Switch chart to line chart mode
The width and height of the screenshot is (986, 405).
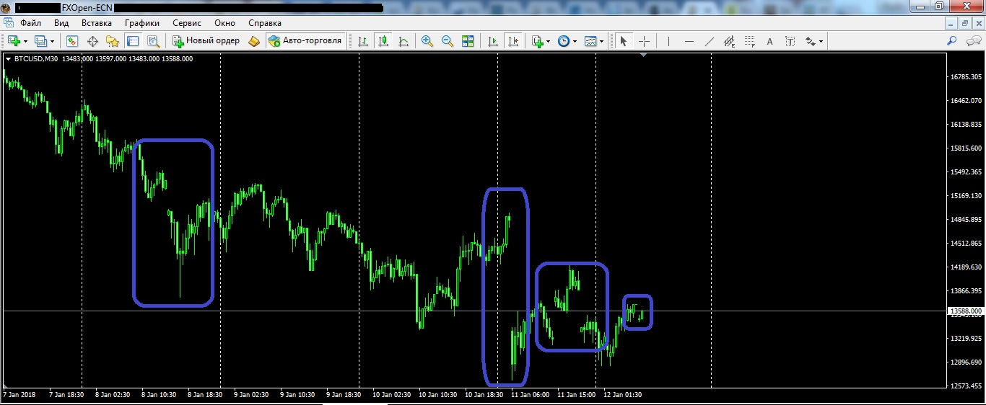pos(403,41)
